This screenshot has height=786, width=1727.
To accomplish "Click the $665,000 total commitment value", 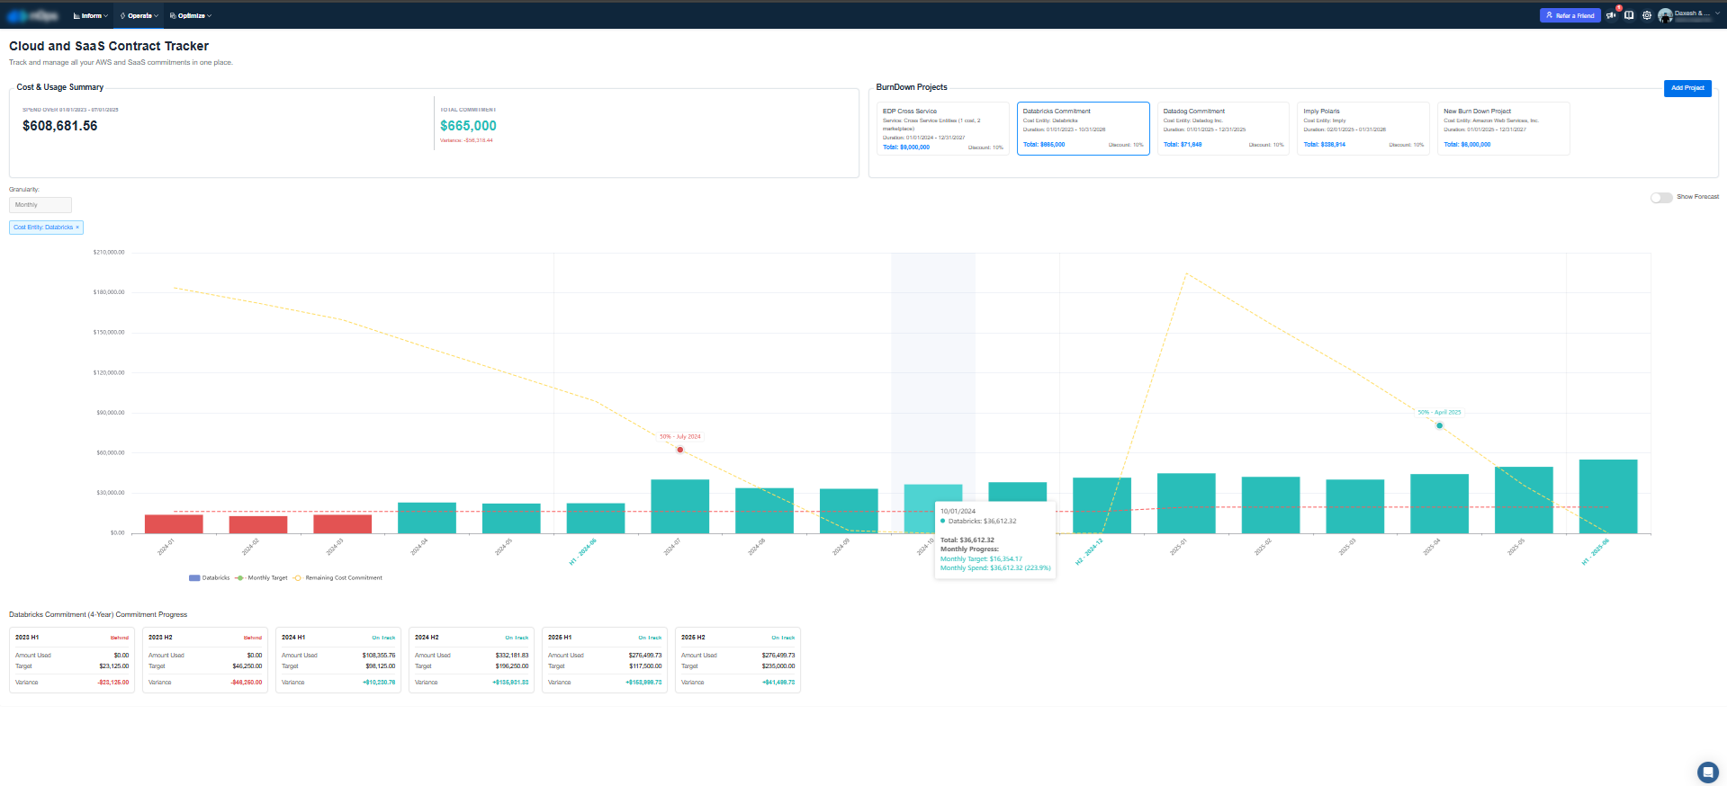I will (x=468, y=126).
